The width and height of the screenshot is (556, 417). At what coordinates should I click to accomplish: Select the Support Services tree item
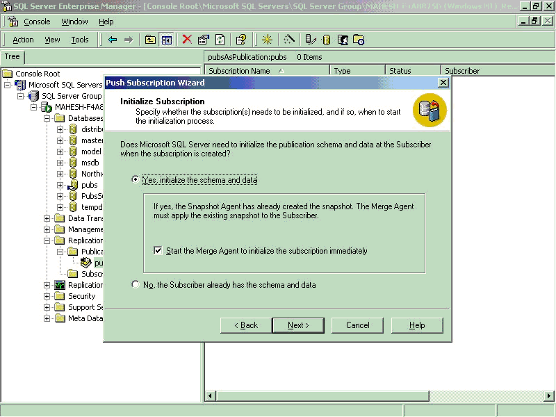(85, 307)
